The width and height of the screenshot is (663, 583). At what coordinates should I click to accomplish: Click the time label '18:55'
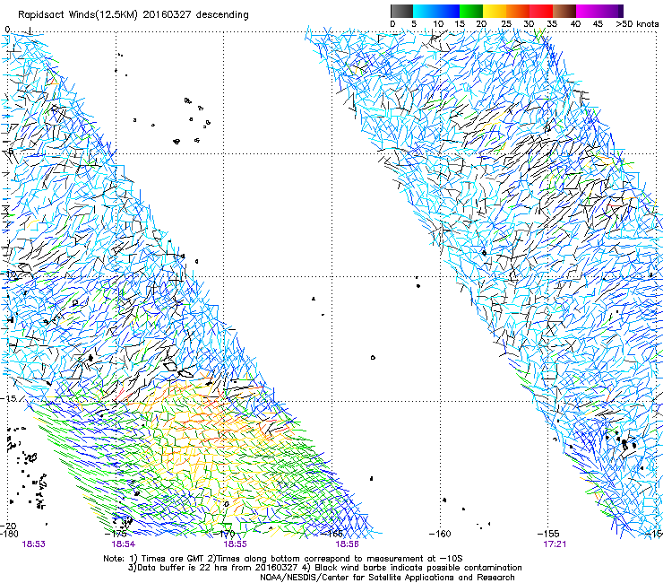[235, 544]
